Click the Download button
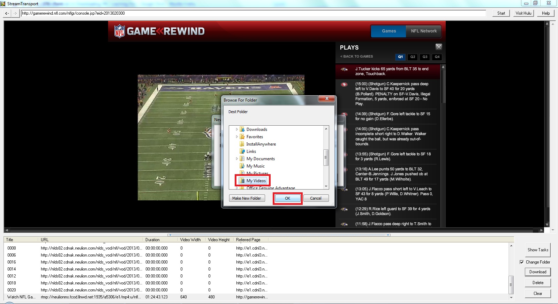 (538, 272)
